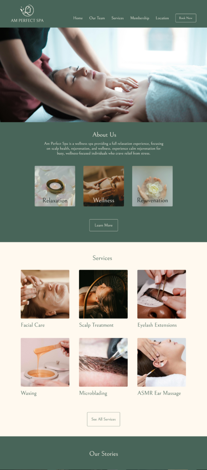207x470 pixels.
Task: Click the massage hero banner image
Action: (103, 75)
